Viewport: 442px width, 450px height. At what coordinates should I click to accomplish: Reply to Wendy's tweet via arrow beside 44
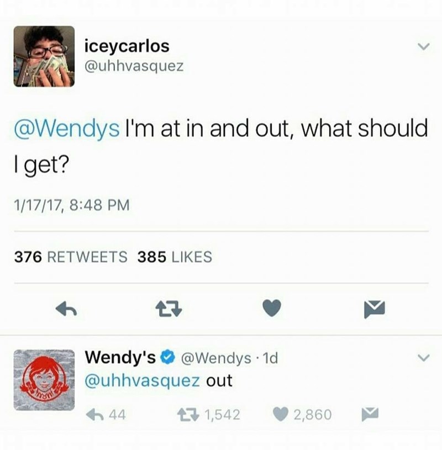click(x=95, y=415)
